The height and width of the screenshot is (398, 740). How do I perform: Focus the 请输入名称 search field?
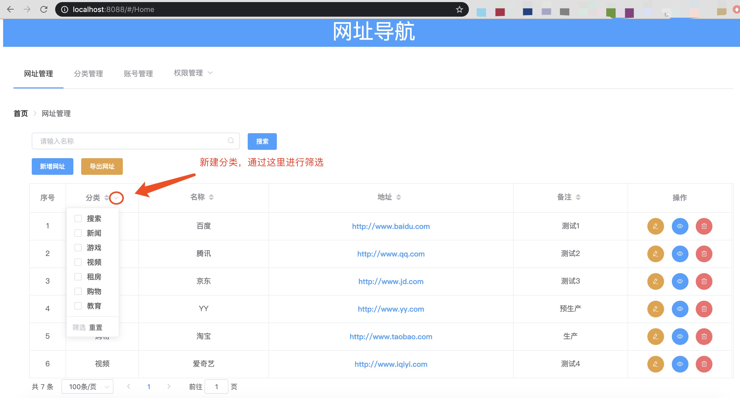[x=136, y=141]
